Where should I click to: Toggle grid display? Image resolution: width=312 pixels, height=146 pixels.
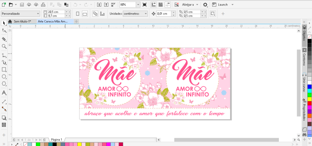click(160, 4)
